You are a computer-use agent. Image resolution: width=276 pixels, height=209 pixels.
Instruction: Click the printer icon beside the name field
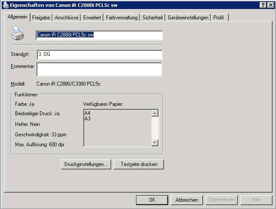(x=18, y=34)
